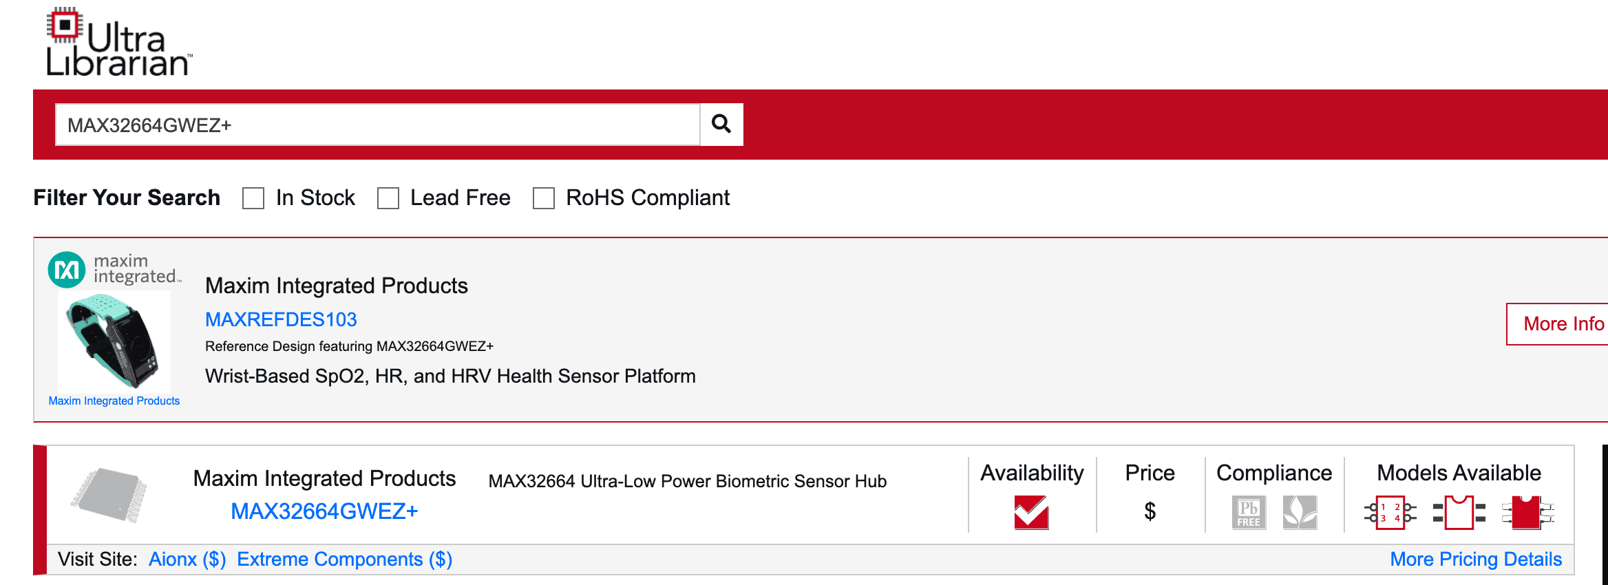Open the wristband reference design image
The height and width of the screenshot is (585, 1608).
(x=114, y=341)
